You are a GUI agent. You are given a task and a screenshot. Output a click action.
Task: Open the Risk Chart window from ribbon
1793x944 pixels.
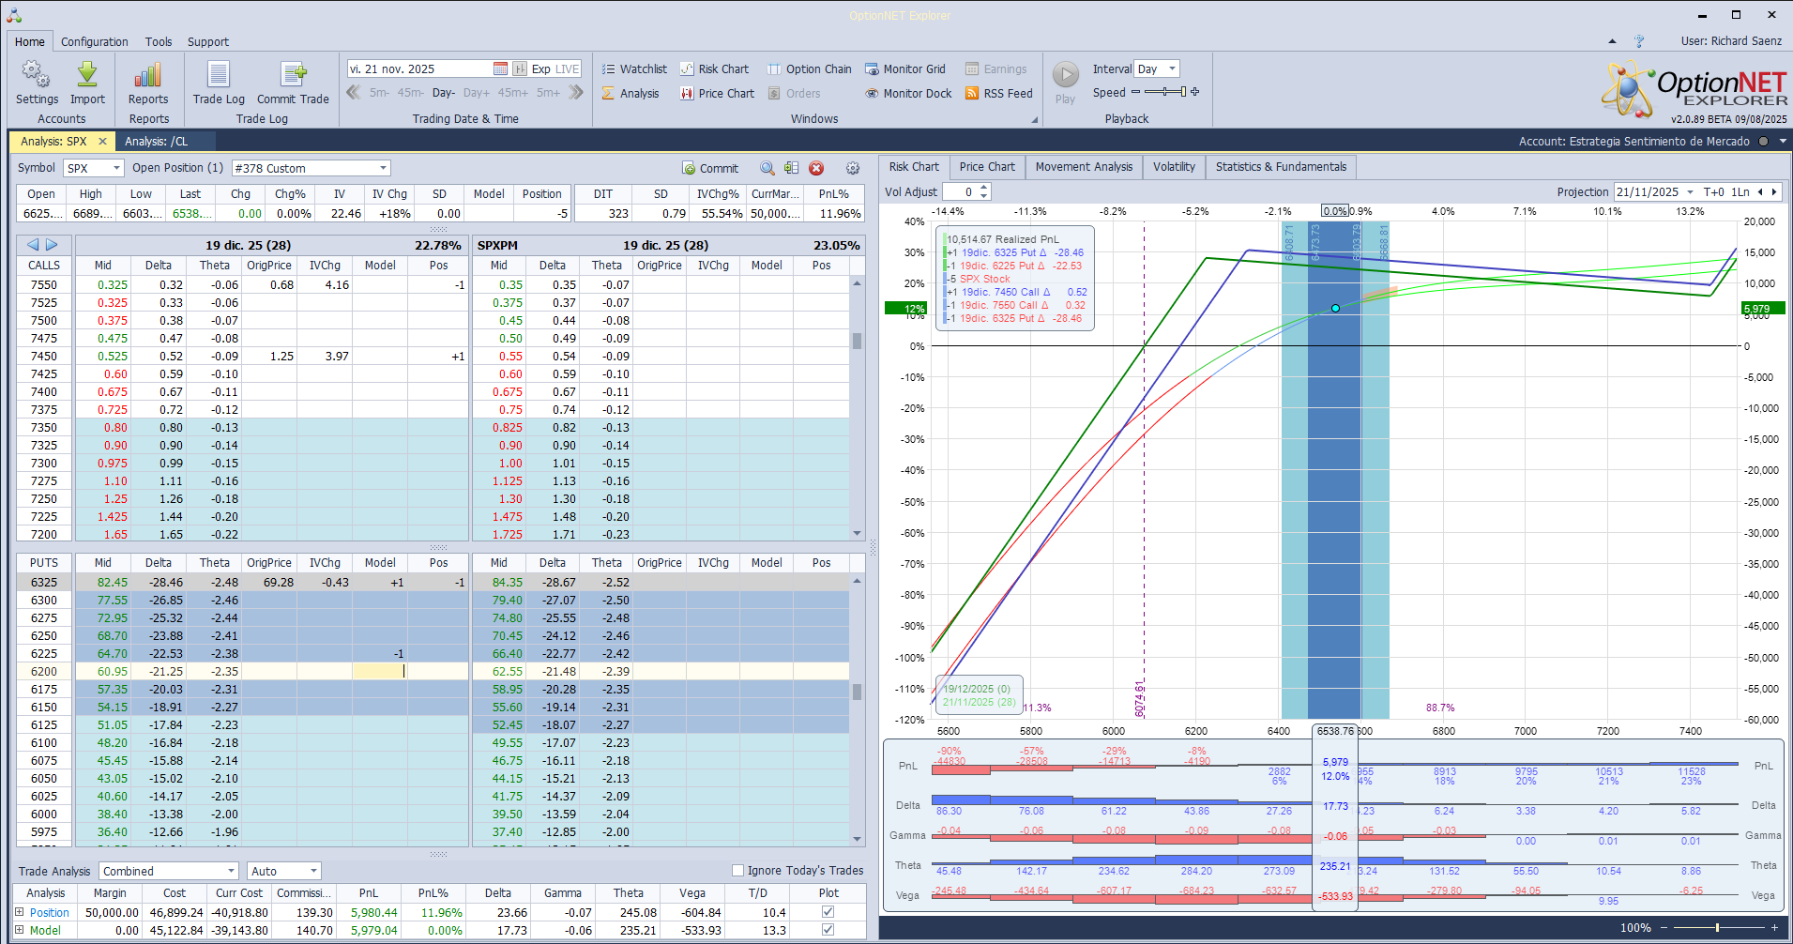click(x=715, y=69)
